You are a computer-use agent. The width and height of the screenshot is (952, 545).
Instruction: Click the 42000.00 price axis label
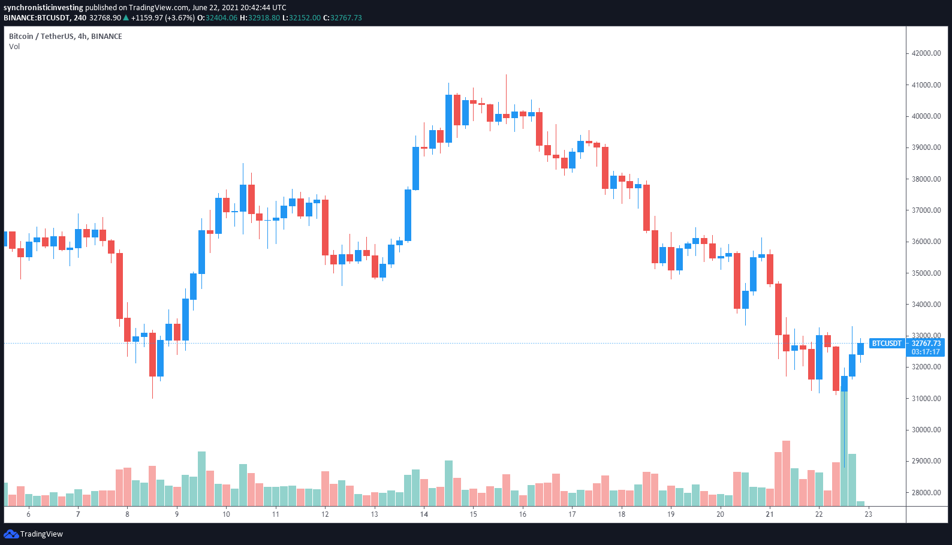(926, 53)
